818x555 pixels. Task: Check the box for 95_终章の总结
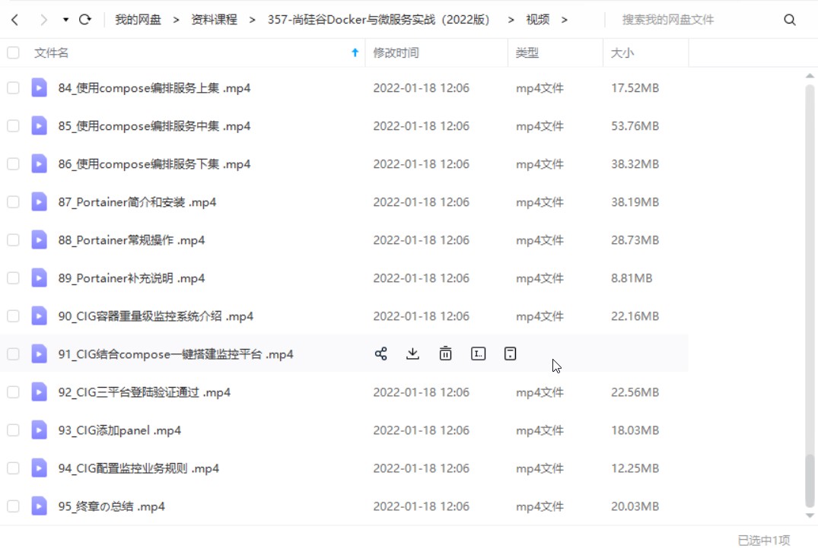point(13,506)
